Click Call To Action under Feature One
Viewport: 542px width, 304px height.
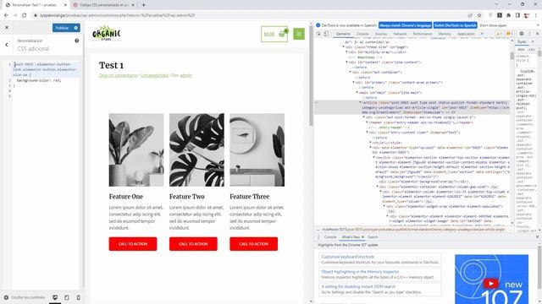tap(133, 244)
